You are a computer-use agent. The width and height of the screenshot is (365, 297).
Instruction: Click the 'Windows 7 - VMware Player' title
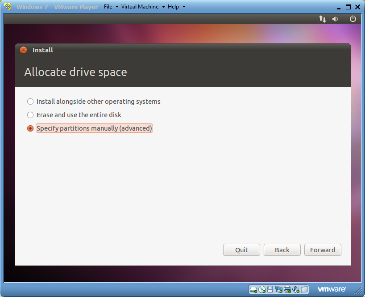click(x=57, y=7)
